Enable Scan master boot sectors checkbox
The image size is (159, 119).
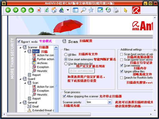pyautogui.click(x=121, y=60)
